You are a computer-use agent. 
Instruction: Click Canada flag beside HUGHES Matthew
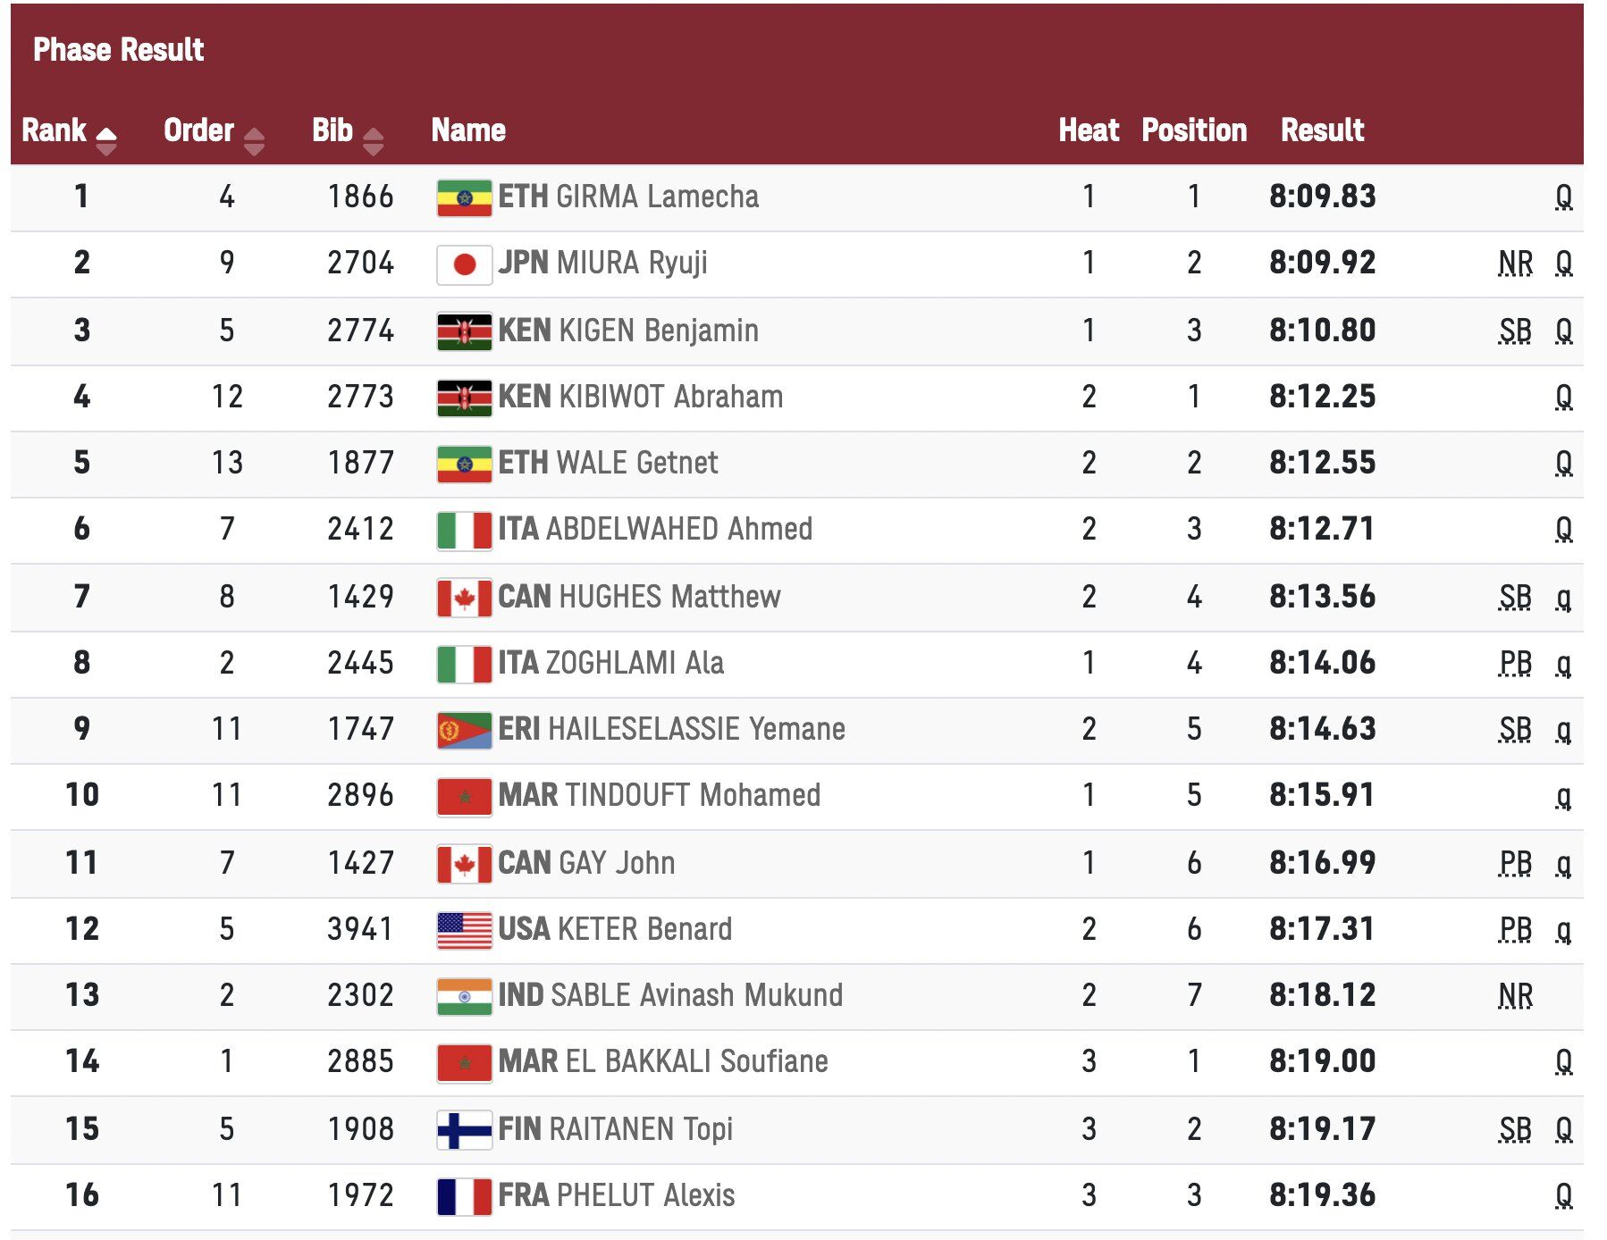(464, 598)
